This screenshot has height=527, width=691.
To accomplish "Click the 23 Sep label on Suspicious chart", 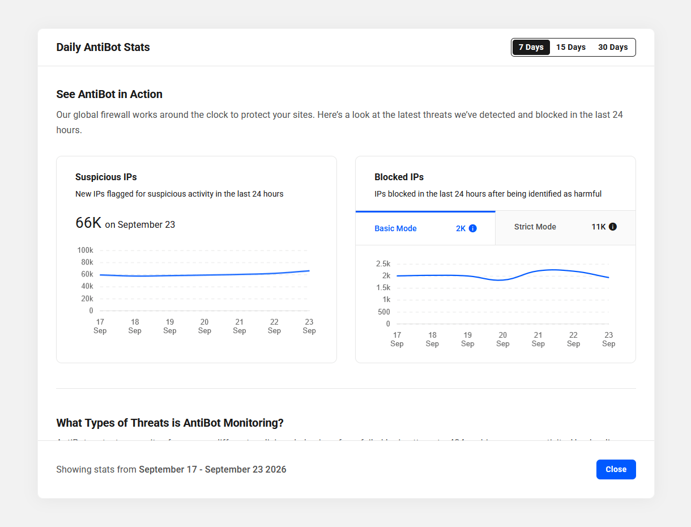I will (x=309, y=326).
